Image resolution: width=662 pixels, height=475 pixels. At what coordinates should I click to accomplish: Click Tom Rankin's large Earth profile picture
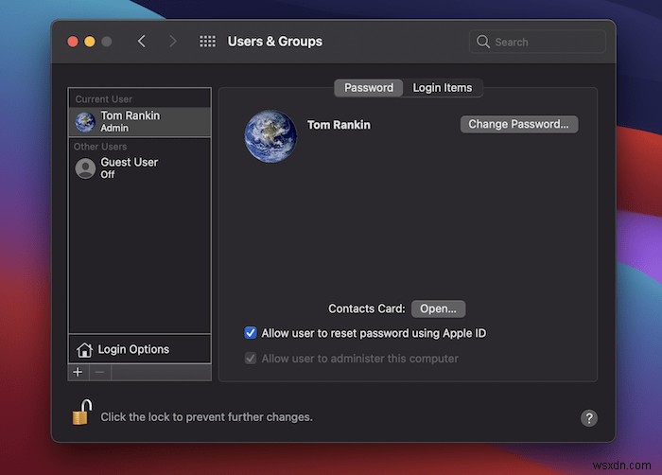coord(270,136)
